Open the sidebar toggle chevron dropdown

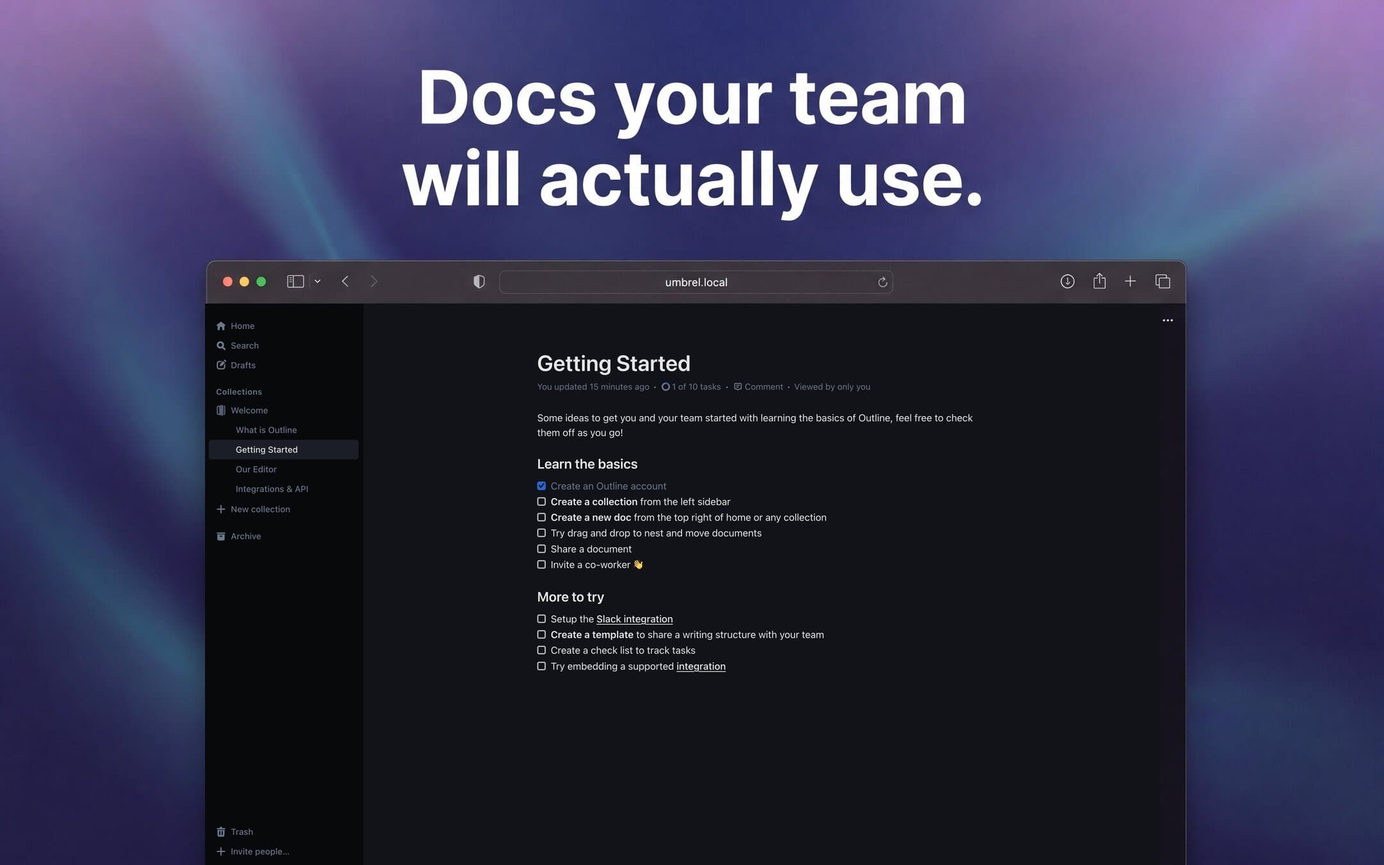coord(318,281)
